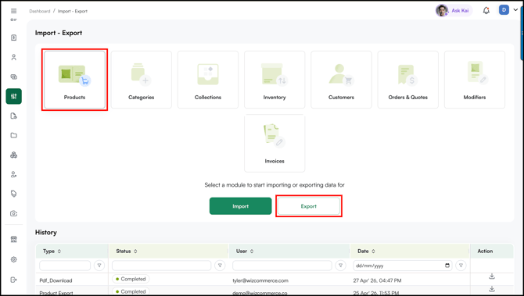The height and width of the screenshot is (296, 524).
Task: Sort history by User column
Action: 252,251
